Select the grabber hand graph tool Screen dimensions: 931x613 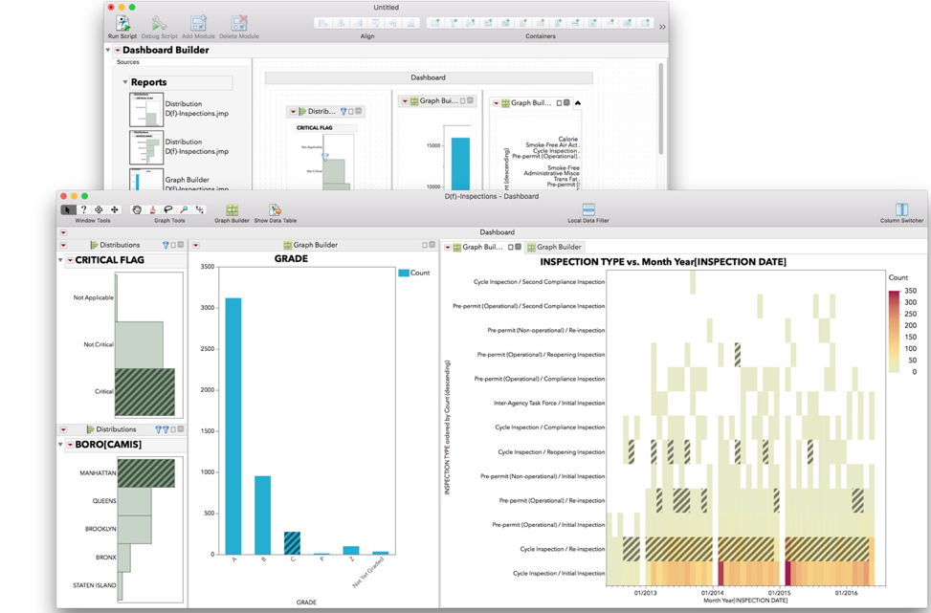click(x=137, y=210)
